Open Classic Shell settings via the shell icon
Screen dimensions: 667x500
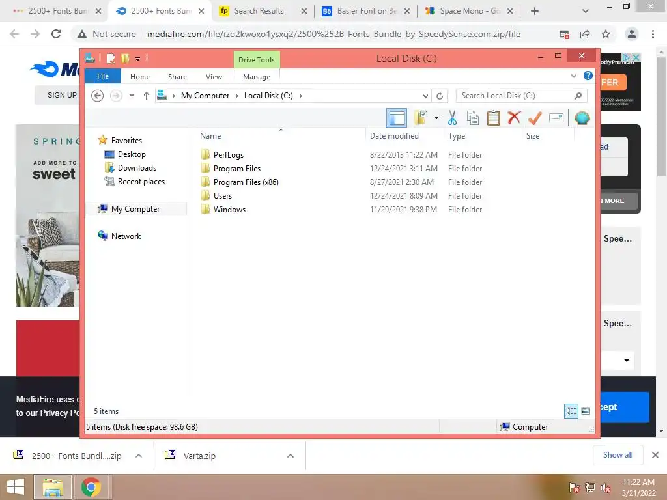582,118
